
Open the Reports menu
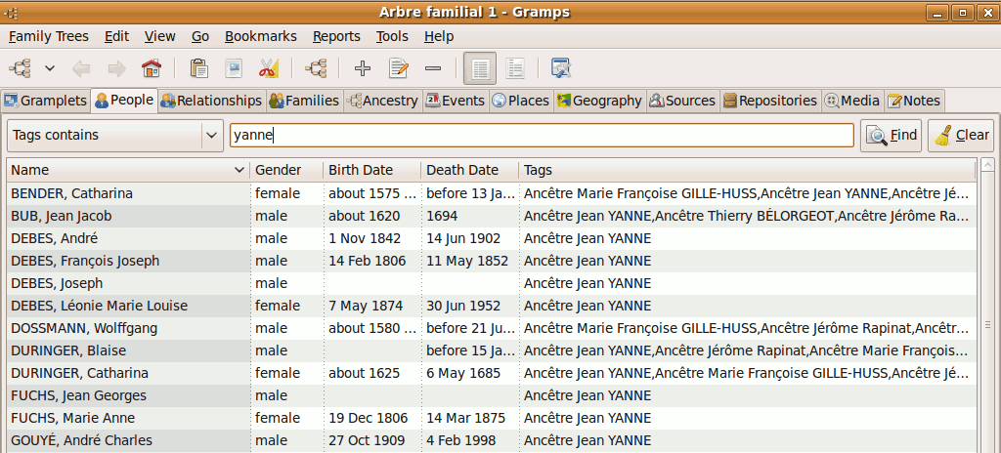coord(336,36)
